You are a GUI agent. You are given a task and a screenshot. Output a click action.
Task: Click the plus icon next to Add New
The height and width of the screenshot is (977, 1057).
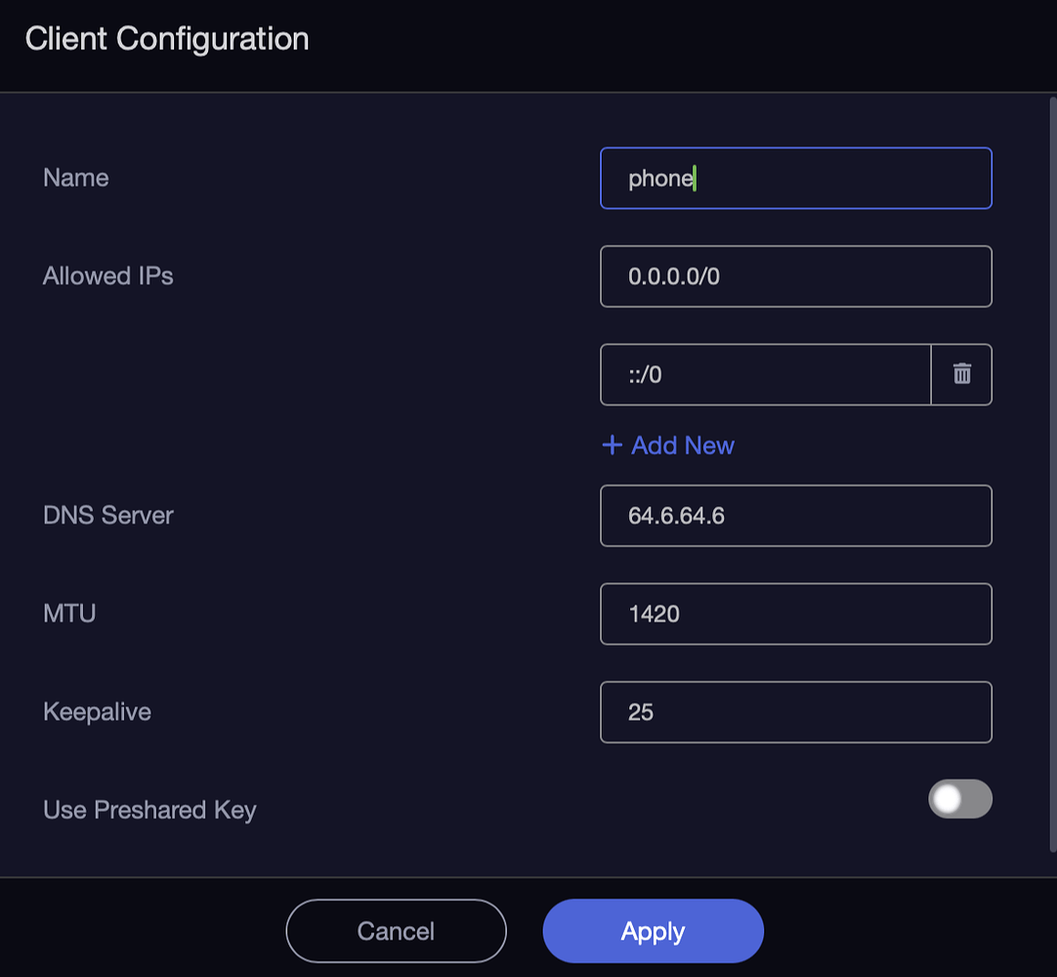pos(611,445)
